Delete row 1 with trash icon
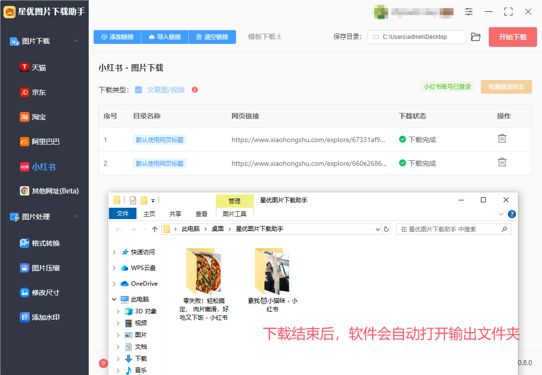This screenshot has width=542, height=375. [x=502, y=139]
